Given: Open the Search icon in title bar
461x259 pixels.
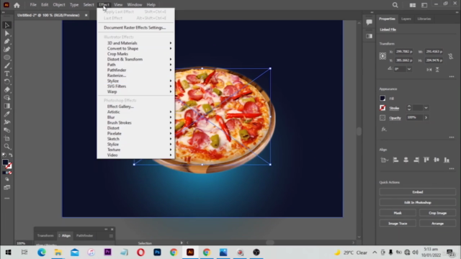Looking at the screenshot, I should coord(395,5).
